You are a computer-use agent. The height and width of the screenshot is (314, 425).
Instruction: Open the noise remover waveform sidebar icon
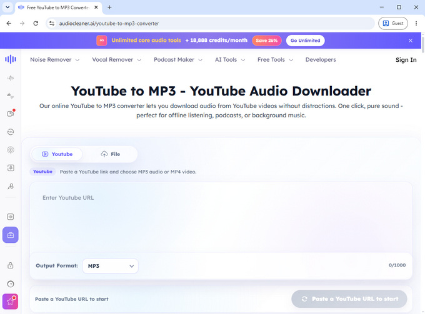(11, 78)
